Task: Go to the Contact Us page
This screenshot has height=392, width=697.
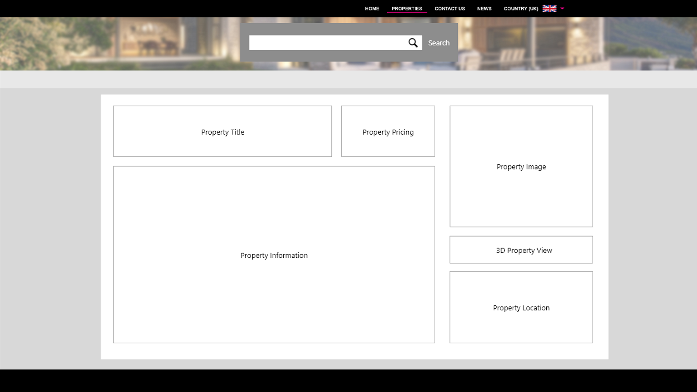Action: click(x=450, y=8)
